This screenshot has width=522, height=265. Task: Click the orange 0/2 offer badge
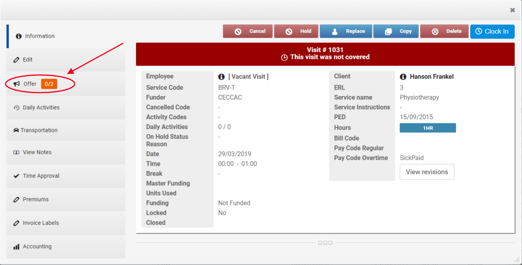click(x=49, y=84)
